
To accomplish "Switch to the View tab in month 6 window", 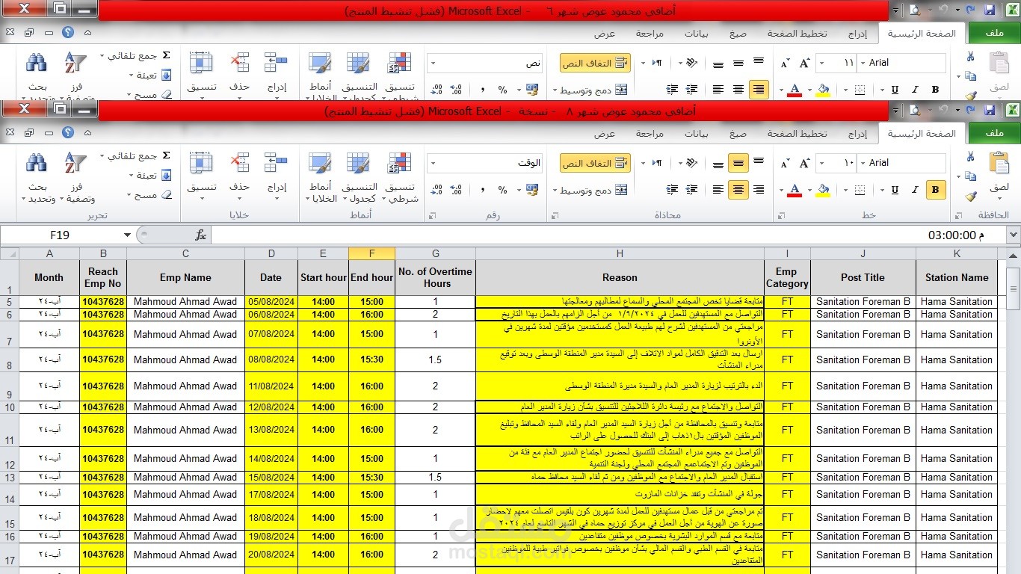I will point(605,34).
